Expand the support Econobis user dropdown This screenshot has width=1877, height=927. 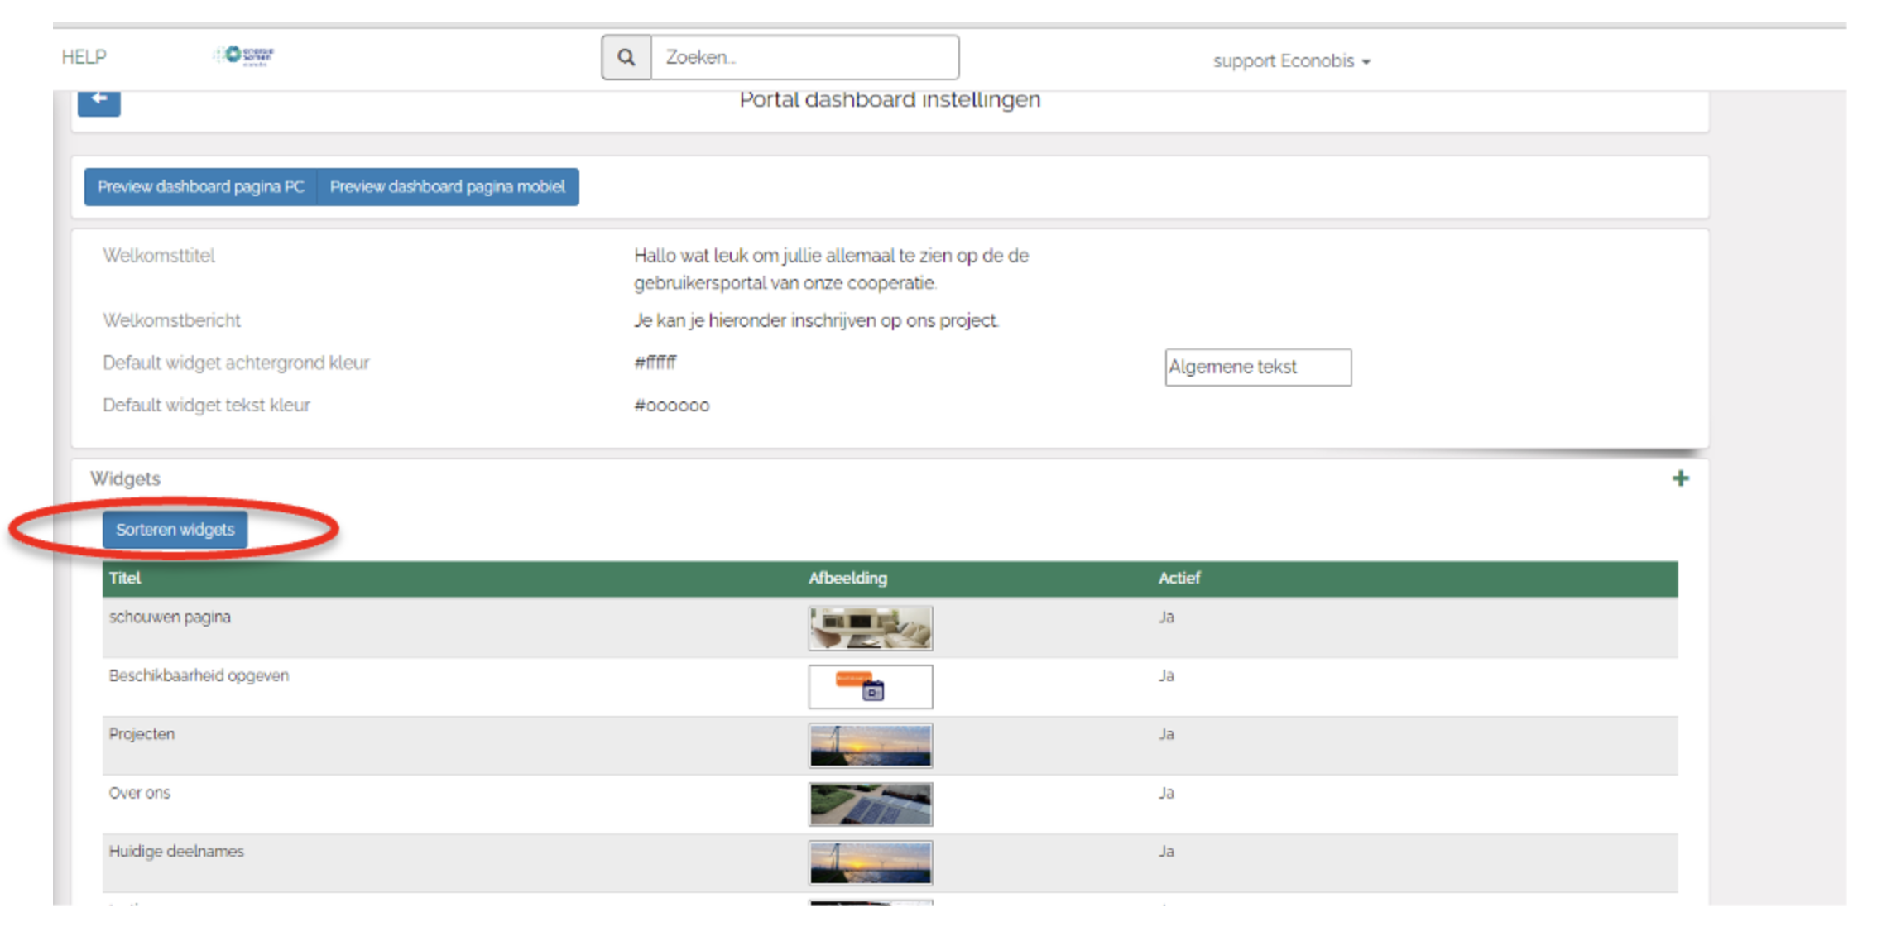[x=1291, y=61]
